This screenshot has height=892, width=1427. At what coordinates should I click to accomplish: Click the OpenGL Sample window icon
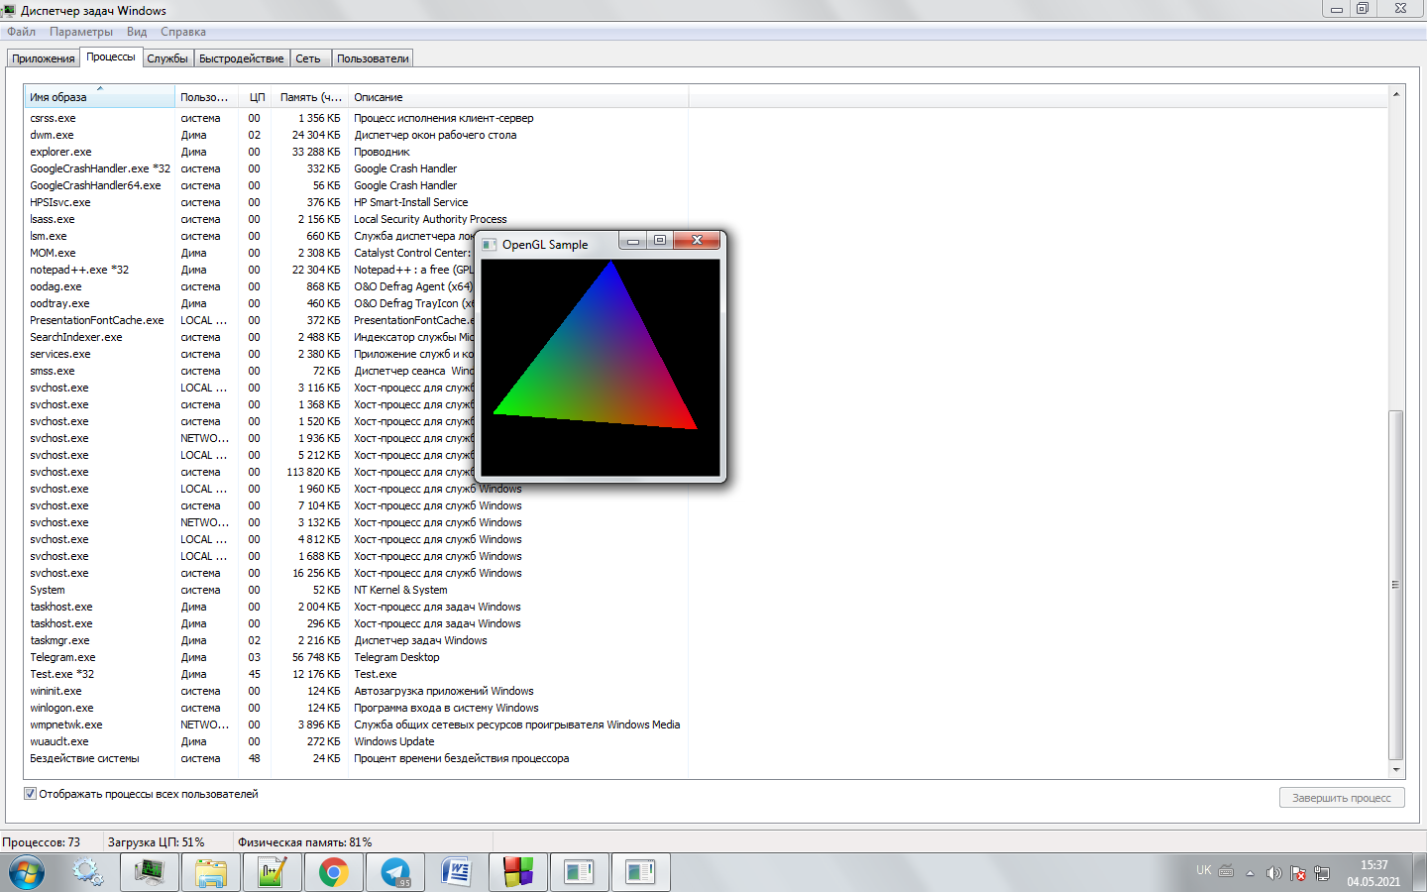[x=491, y=244]
